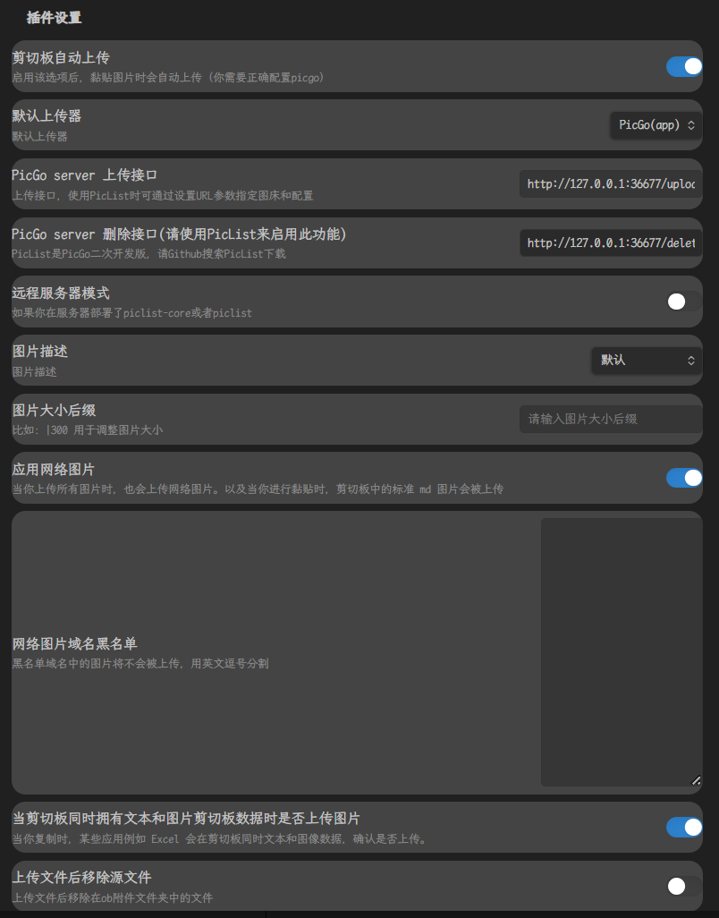Click the 图片大小后缀 setting title
This screenshot has height=918, width=719.
(54, 411)
